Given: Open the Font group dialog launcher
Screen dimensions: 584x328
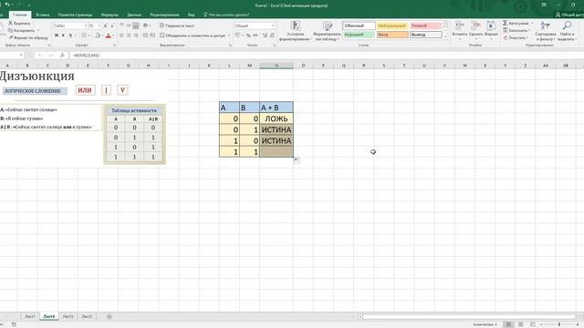Looking at the screenshot, I should [114, 46].
